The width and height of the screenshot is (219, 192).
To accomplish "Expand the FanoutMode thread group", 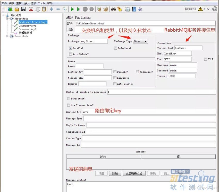I will [x=7, y=36].
